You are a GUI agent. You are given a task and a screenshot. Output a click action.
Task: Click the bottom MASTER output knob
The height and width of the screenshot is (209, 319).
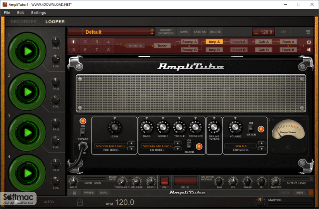click(x=260, y=202)
